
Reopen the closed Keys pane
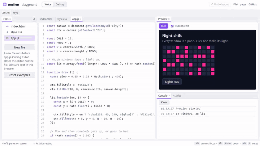click(15, 13)
